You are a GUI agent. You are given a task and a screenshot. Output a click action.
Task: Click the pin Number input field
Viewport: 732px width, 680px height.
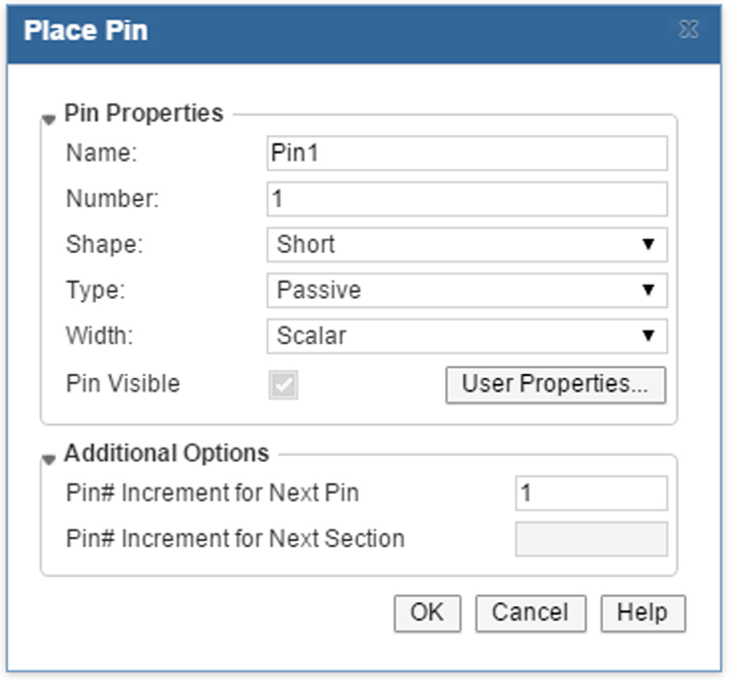point(467,199)
